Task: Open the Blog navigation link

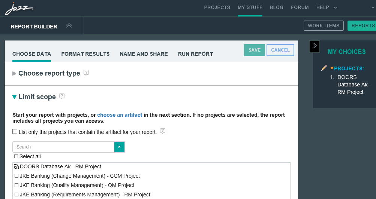Action: [277, 7]
